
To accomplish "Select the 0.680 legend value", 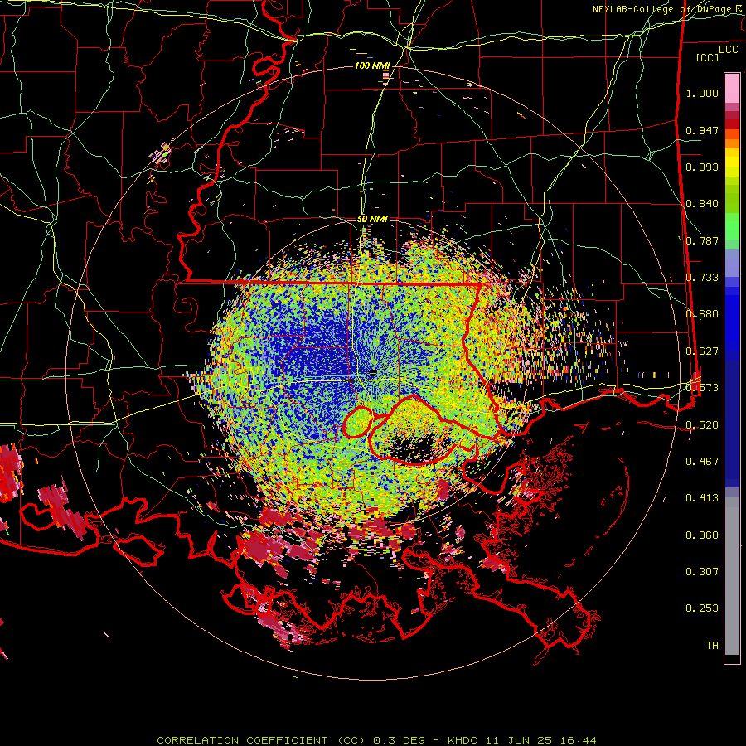I will [702, 314].
